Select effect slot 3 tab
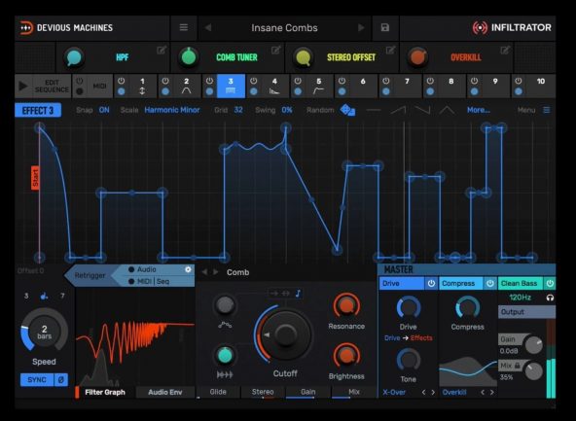The height and width of the screenshot is (421, 576). (x=231, y=86)
